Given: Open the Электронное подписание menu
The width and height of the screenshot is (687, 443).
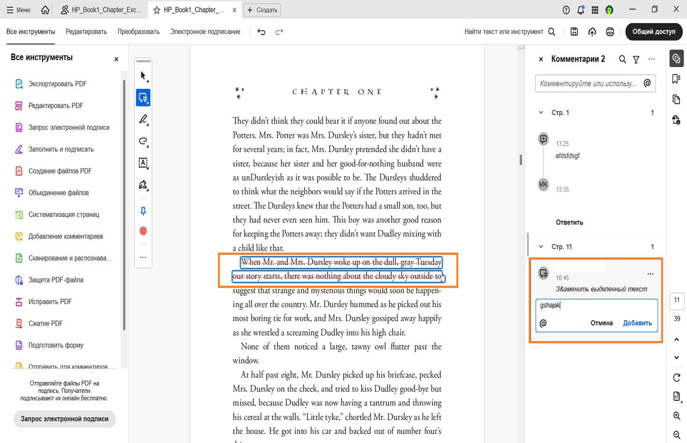Looking at the screenshot, I should (x=205, y=32).
